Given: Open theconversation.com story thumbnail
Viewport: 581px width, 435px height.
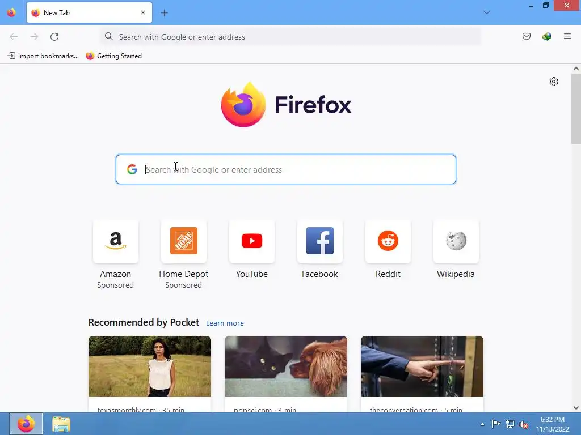Looking at the screenshot, I should click(422, 366).
